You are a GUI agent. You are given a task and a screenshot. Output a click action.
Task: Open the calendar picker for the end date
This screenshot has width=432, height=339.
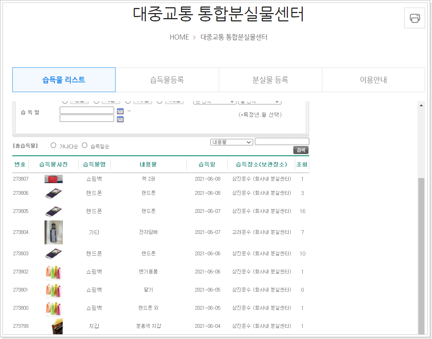pos(120,119)
